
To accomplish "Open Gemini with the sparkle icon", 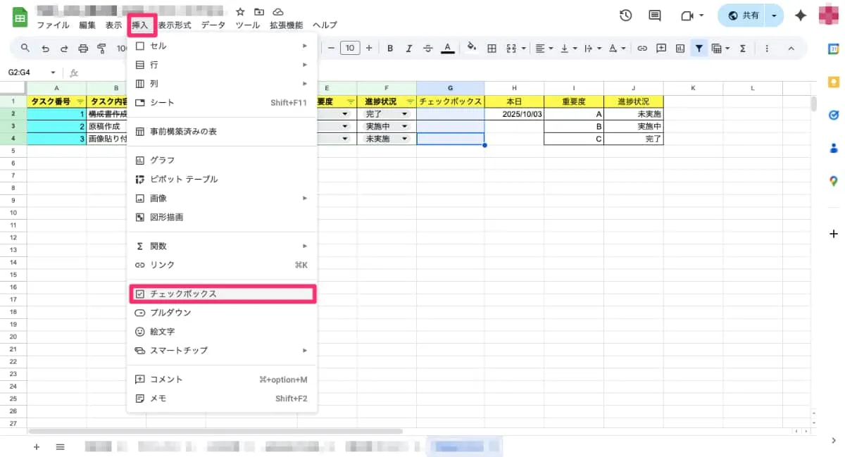I will pyautogui.click(x=801, y=15).
